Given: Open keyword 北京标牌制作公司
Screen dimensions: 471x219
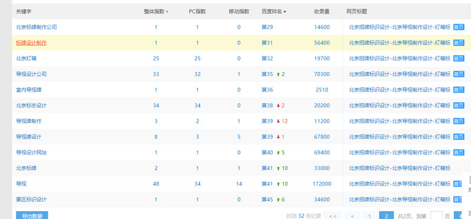Looking at the screenshot, I should [x=37, y=27].
